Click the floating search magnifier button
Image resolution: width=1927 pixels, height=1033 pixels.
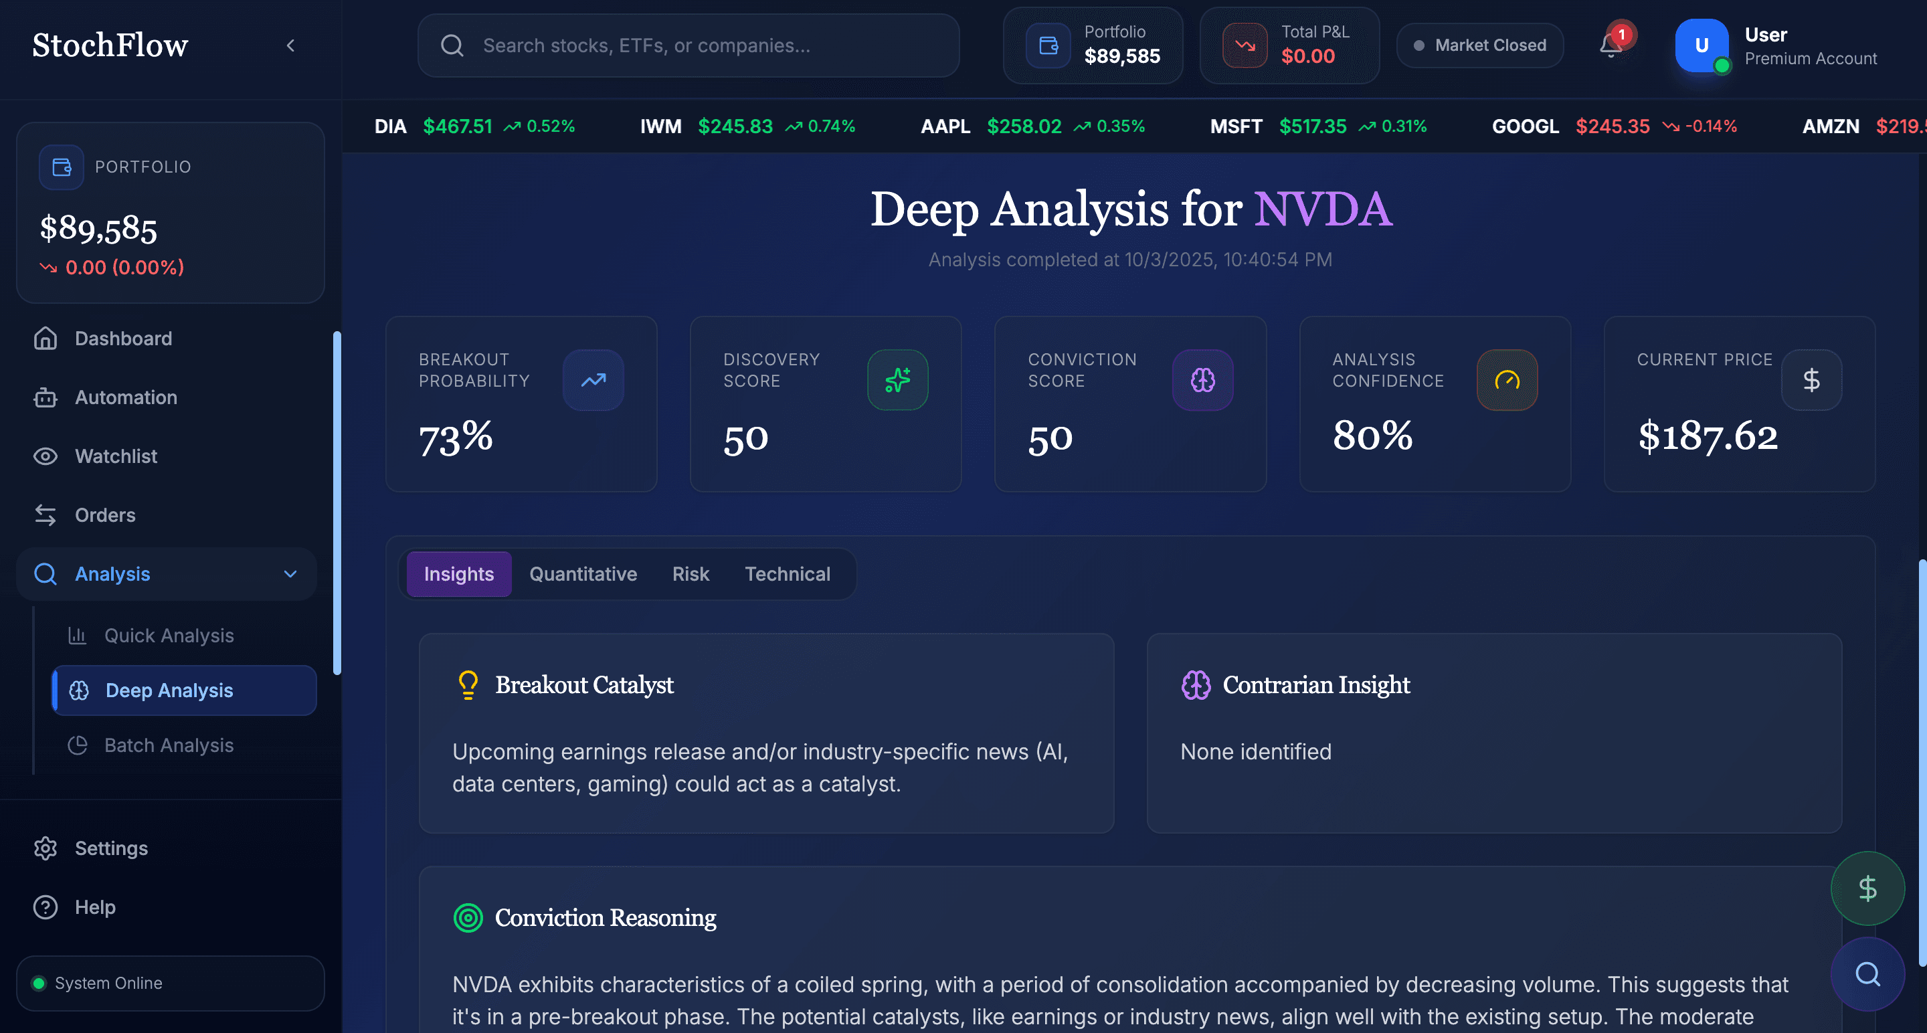pos(1867,974)
